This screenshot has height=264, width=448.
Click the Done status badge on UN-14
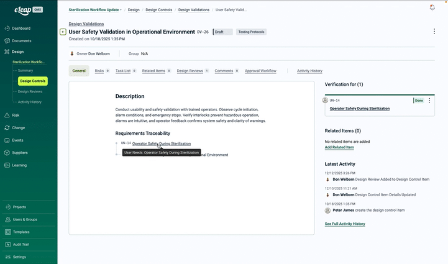pyautogui.click(x=419, y=101)
